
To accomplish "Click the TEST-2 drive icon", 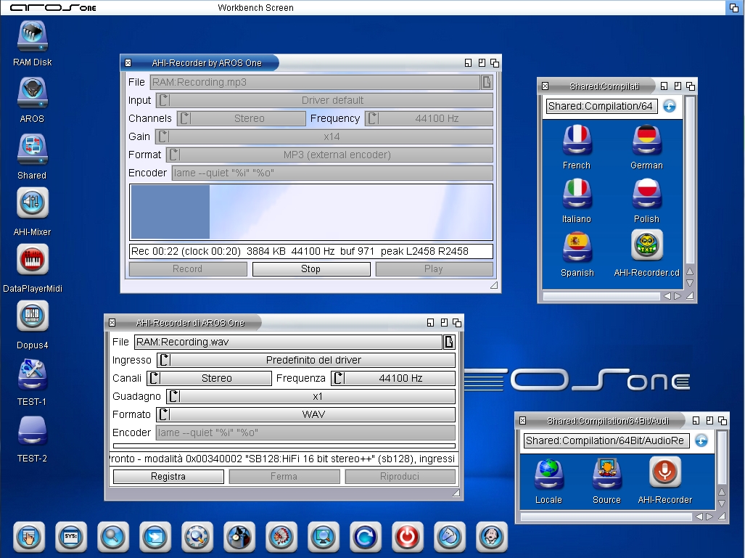I will point(33,431).
